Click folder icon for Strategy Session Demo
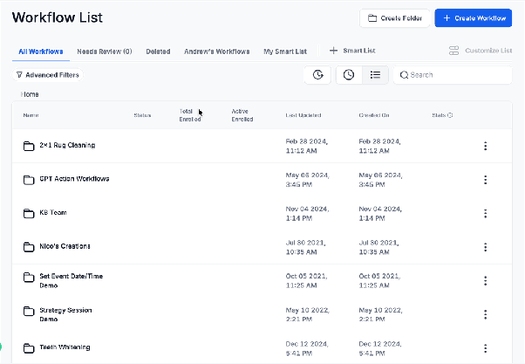 29,311
